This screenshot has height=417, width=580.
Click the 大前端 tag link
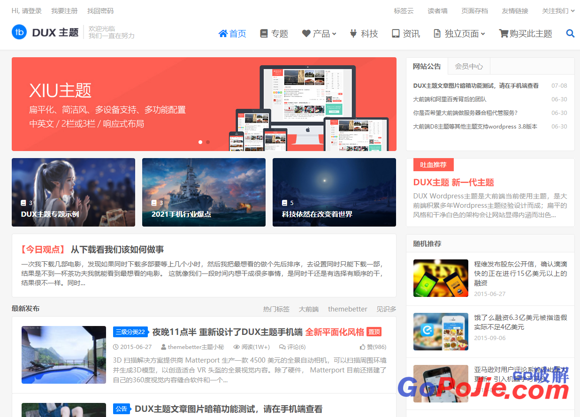tap(309, 309)
